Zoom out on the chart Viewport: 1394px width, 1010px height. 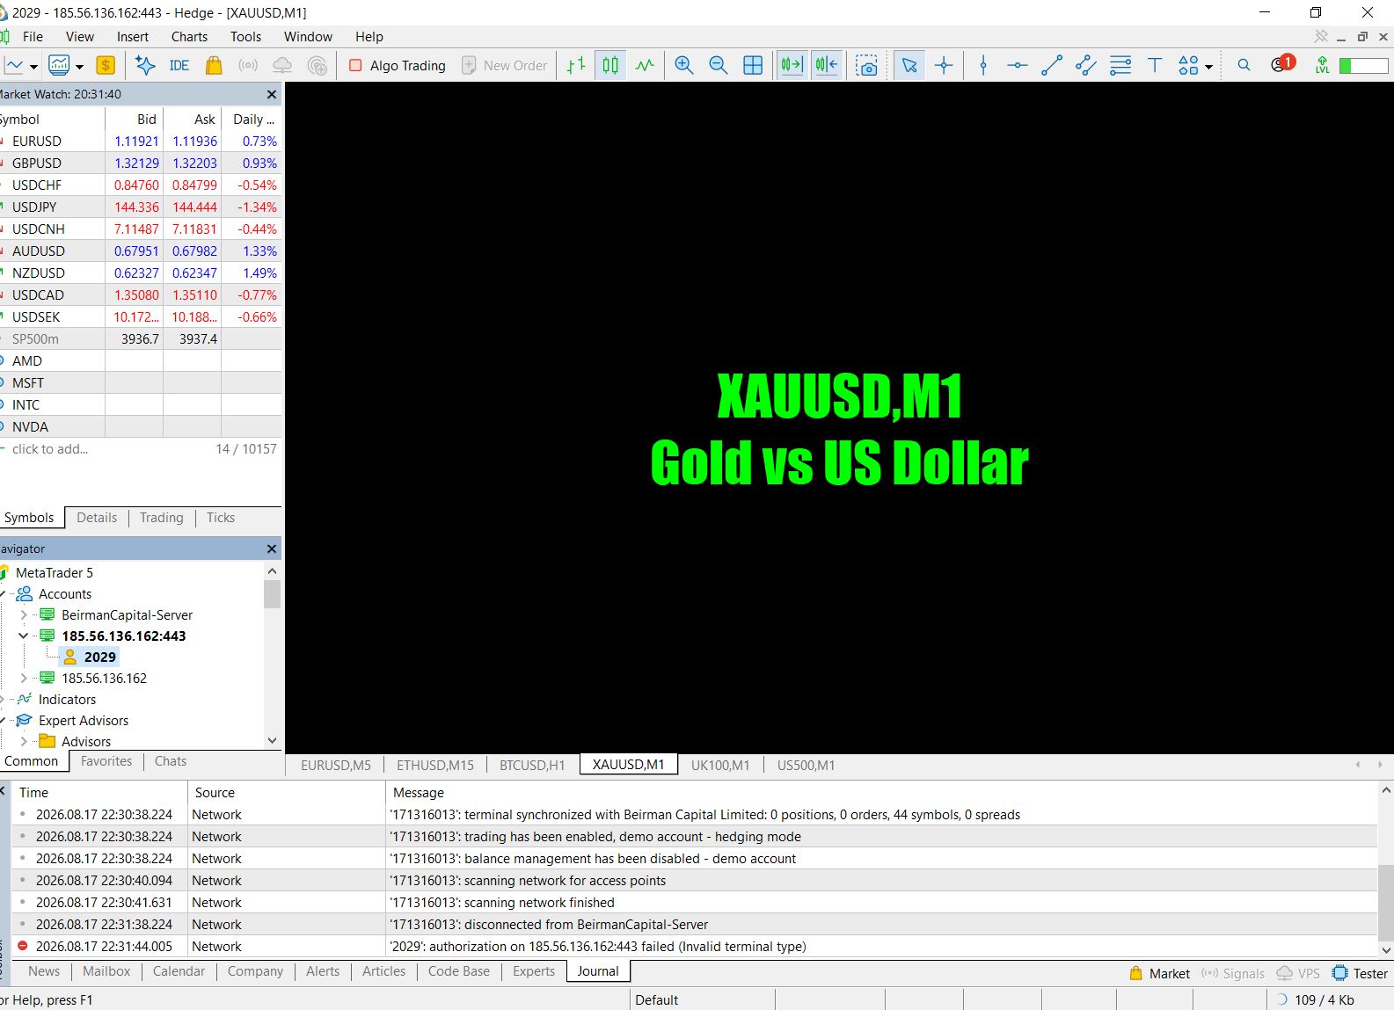tap(719, 65)
